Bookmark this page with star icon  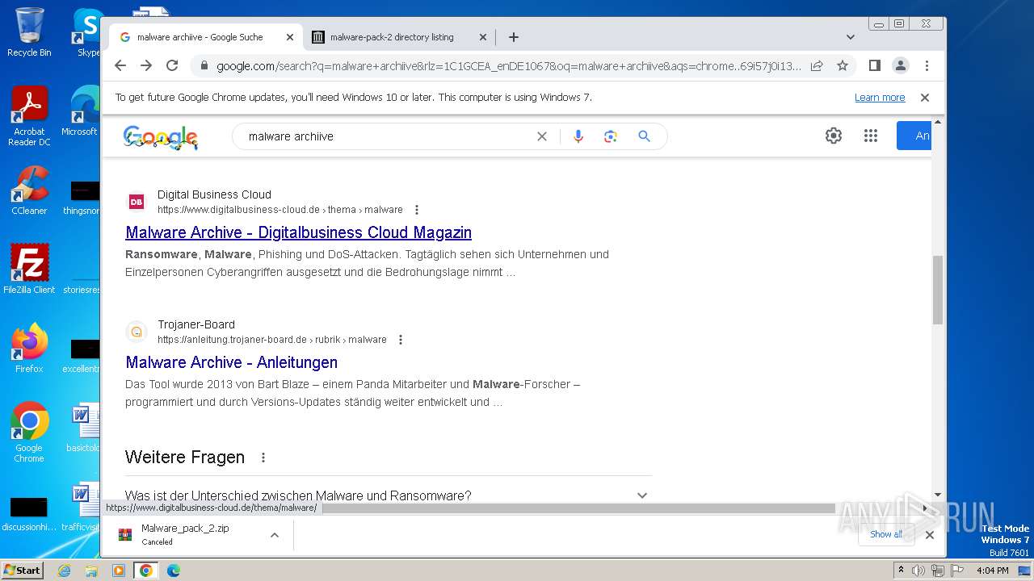(x=843, y=65)
